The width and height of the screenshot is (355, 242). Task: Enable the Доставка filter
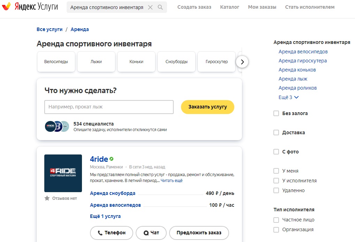pos(276,133)
